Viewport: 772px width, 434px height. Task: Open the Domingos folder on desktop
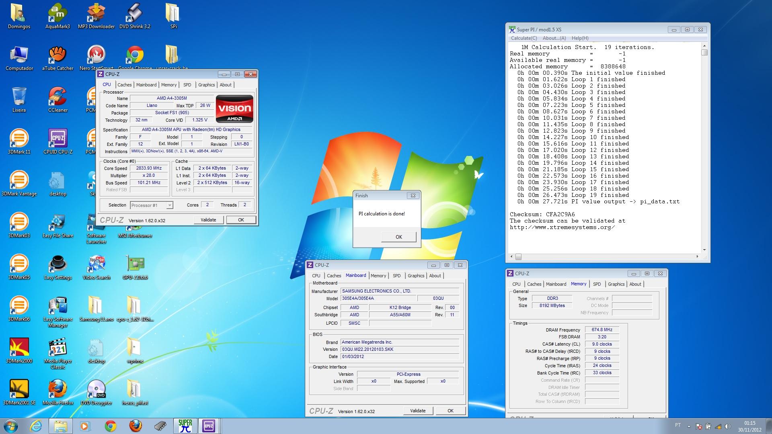pyautogui.click(x=19, y=16)
